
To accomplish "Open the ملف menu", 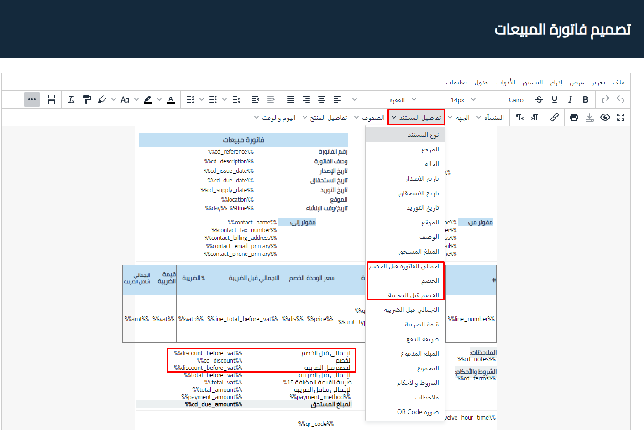I will click(618, 82).
